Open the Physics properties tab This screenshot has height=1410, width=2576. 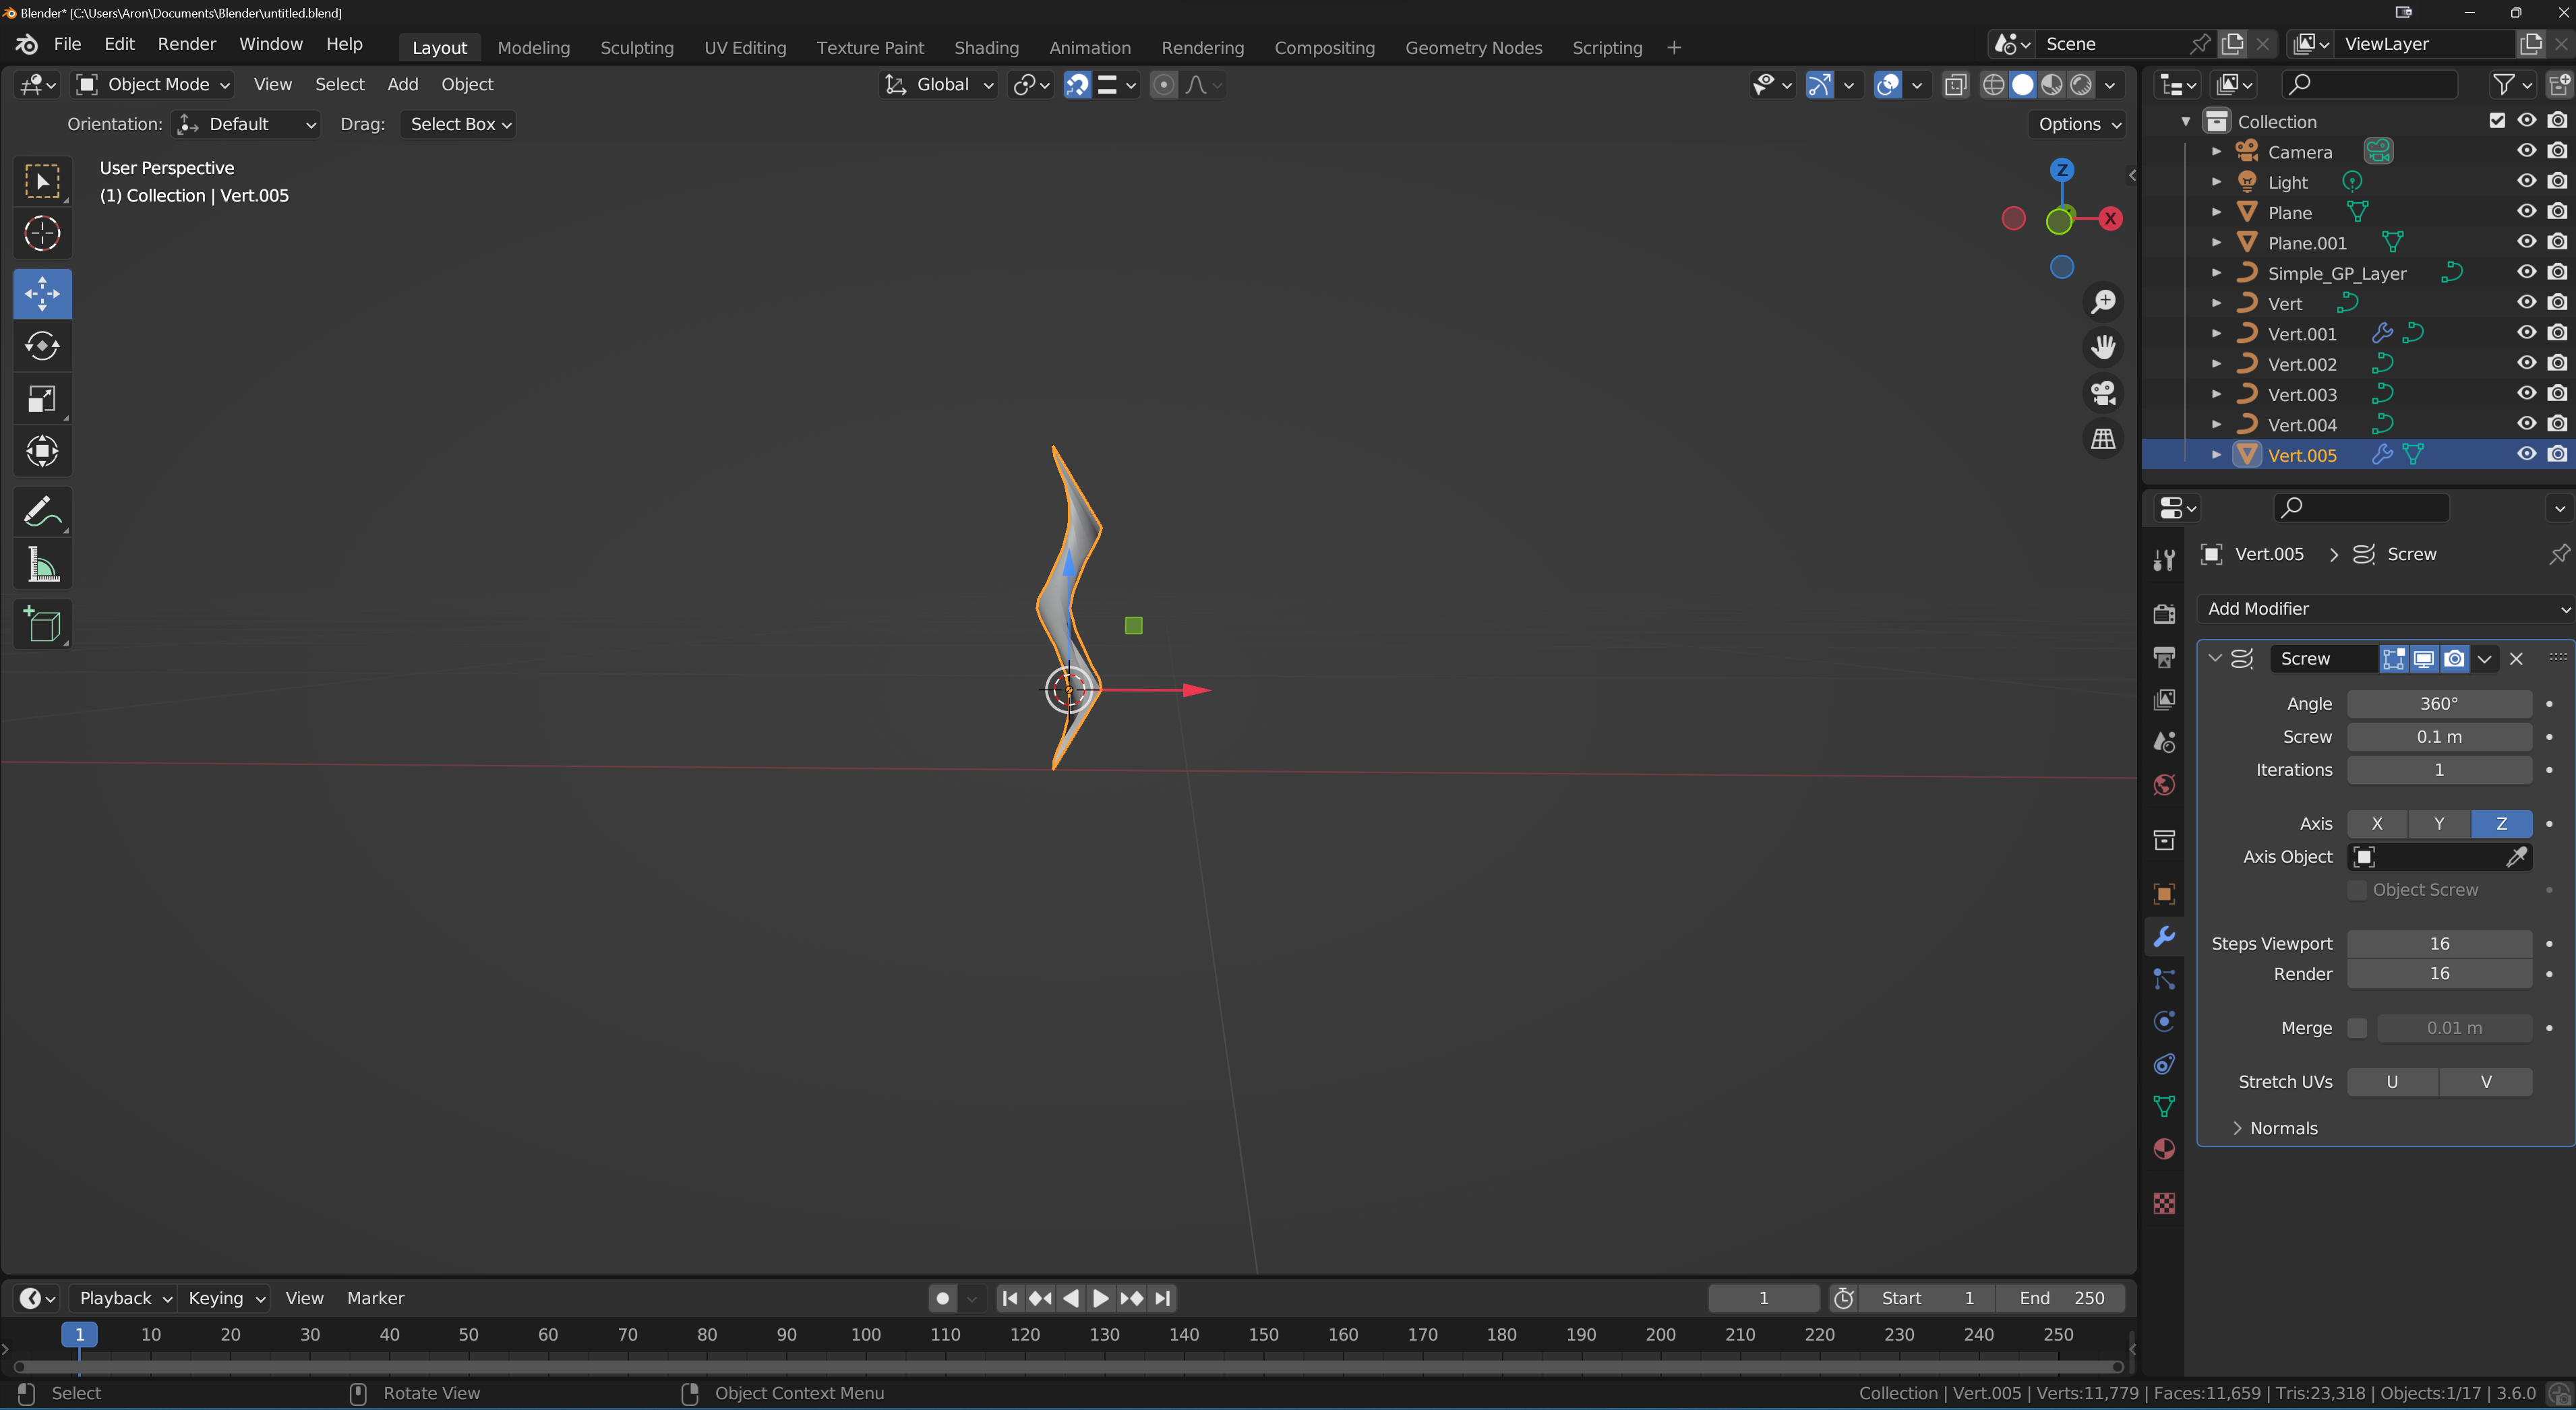pyautogui.click(x=2164, y=1021)
